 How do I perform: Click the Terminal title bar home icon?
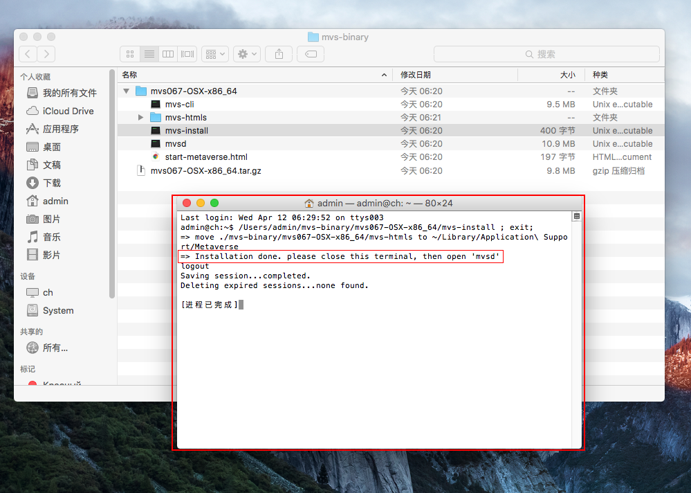coord(309,204)
